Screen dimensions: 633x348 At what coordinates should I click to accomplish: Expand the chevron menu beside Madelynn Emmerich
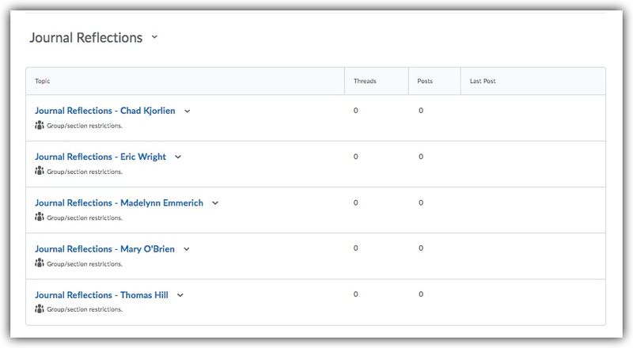pos(215,203)
